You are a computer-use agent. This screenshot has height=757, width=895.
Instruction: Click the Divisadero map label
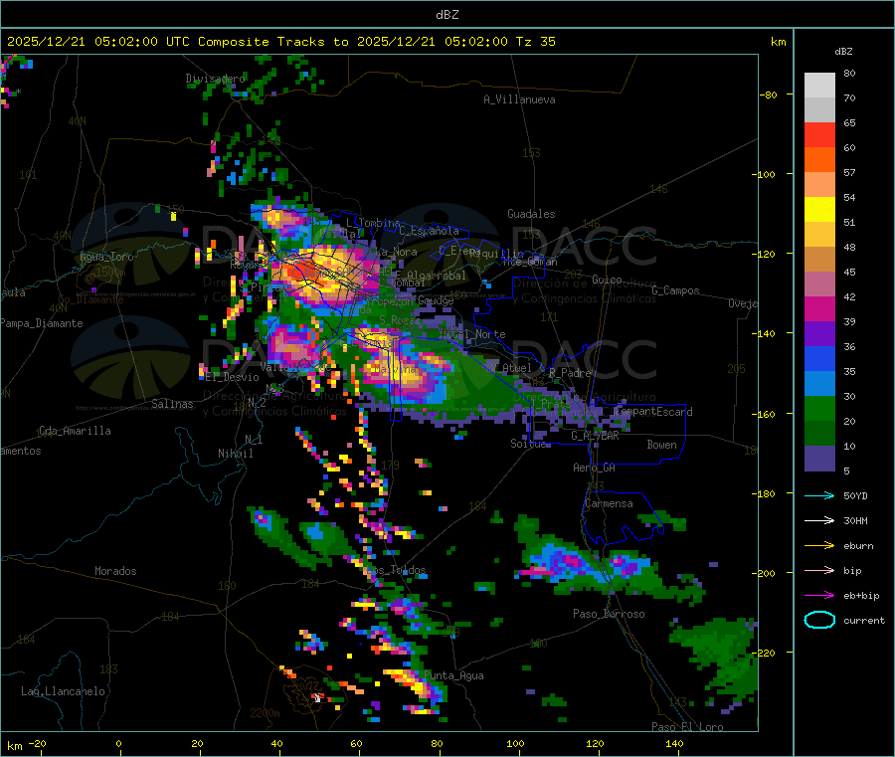(215, 79)
